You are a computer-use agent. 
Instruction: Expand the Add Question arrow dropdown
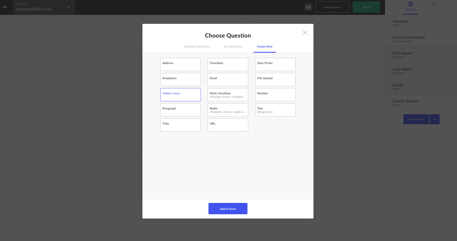[x=435, y=119]
